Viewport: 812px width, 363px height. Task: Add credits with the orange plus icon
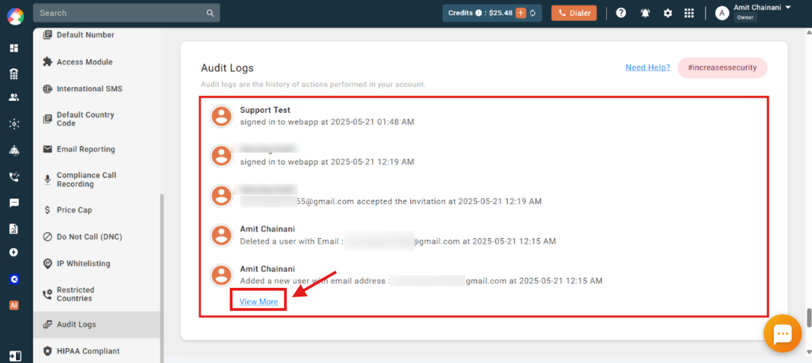521,13
